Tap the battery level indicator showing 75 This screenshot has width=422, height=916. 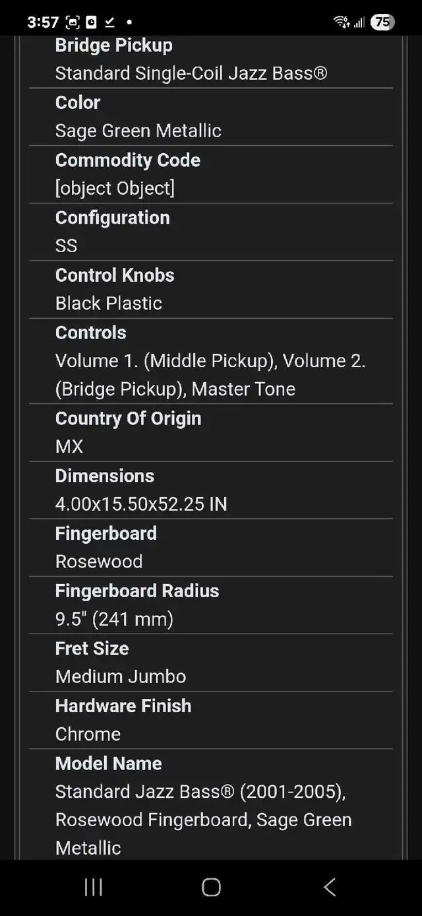coord(382,22)
